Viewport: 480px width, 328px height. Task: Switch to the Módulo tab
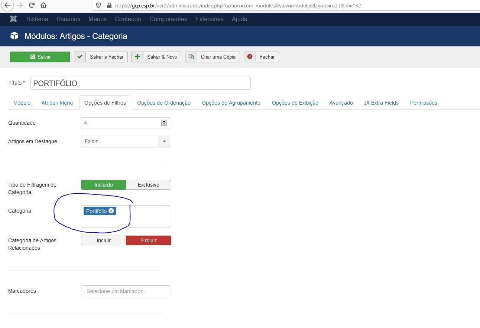[x=22, y=103]
